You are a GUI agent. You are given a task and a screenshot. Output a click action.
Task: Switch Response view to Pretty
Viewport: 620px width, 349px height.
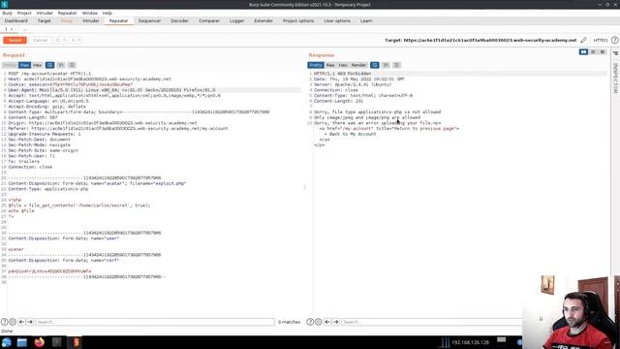(x=316, y=65)
